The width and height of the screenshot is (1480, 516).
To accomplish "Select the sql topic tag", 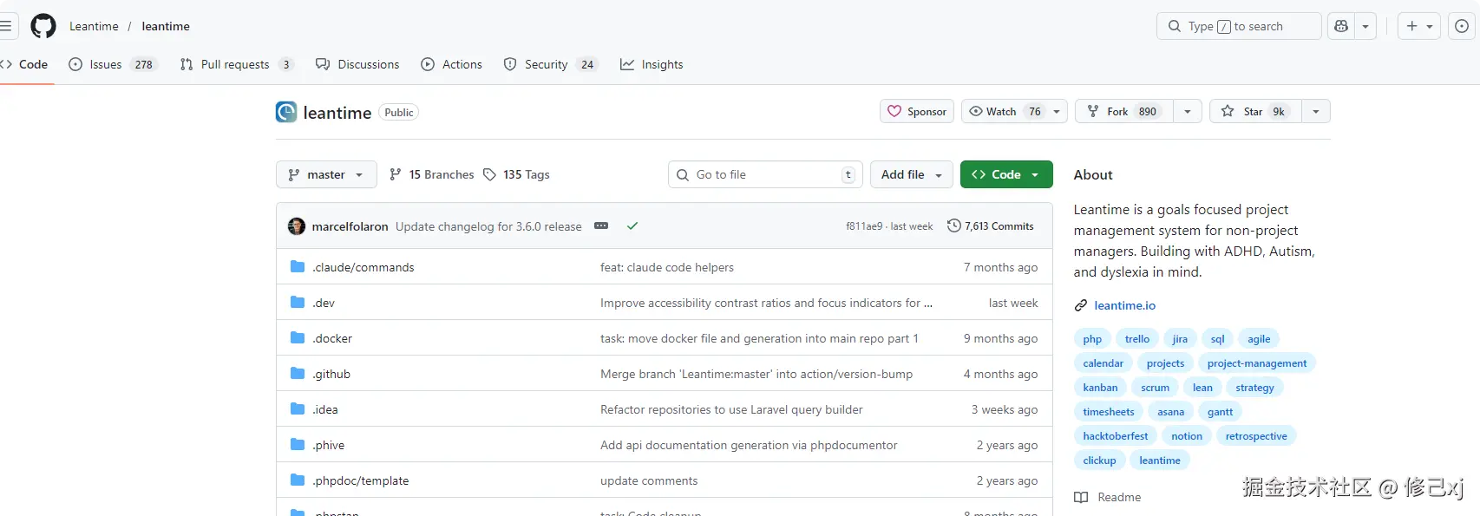I will [x=1218, y=339].
